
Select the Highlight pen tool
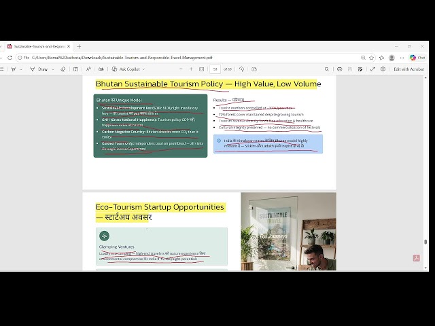point(14,69)
